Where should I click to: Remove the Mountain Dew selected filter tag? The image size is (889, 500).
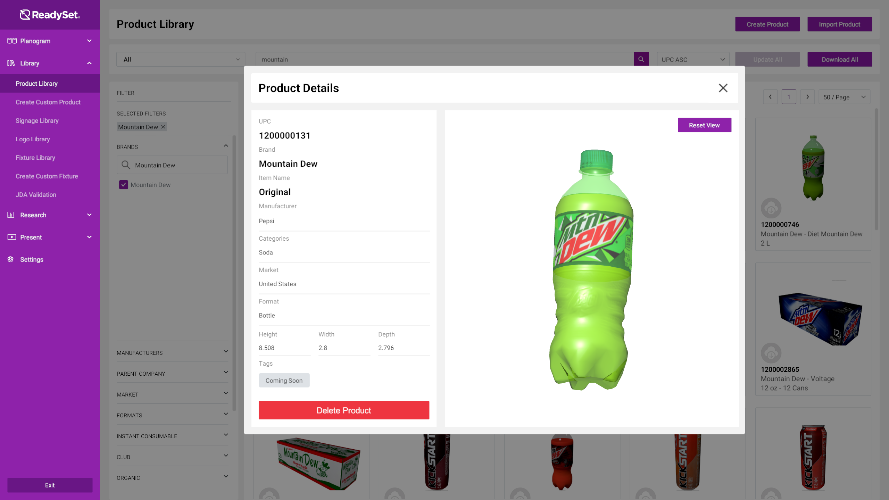pyautogui.click(x=163, y=127)
